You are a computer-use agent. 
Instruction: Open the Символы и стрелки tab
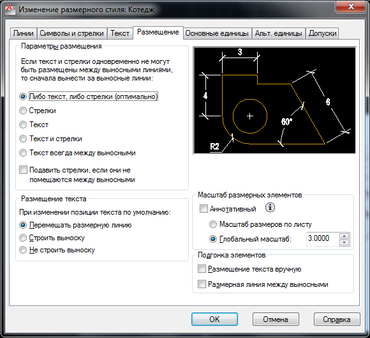71,33
